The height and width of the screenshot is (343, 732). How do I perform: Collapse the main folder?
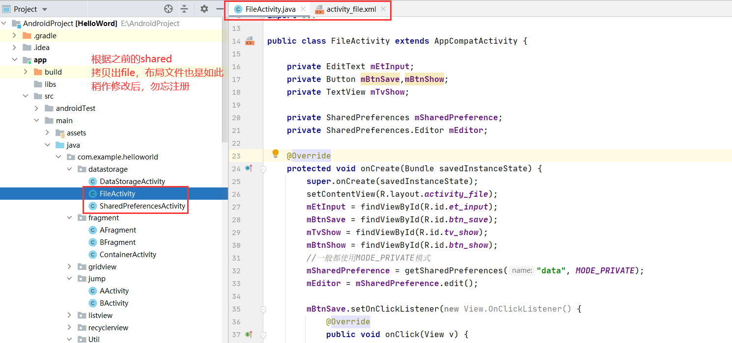click(x=36, y=121)
